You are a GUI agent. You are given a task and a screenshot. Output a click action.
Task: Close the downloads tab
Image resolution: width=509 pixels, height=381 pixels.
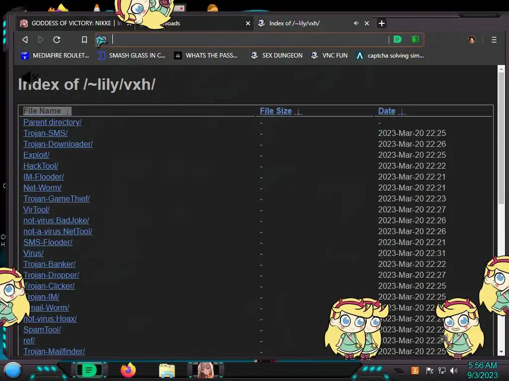[248, 23]
